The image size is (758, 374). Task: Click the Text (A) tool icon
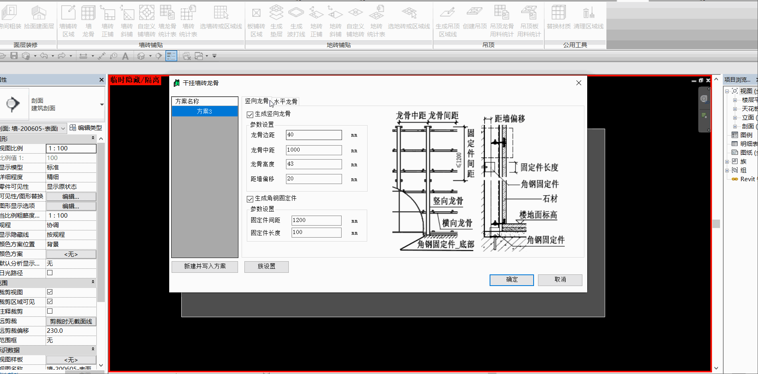click(x=125, y=56)
